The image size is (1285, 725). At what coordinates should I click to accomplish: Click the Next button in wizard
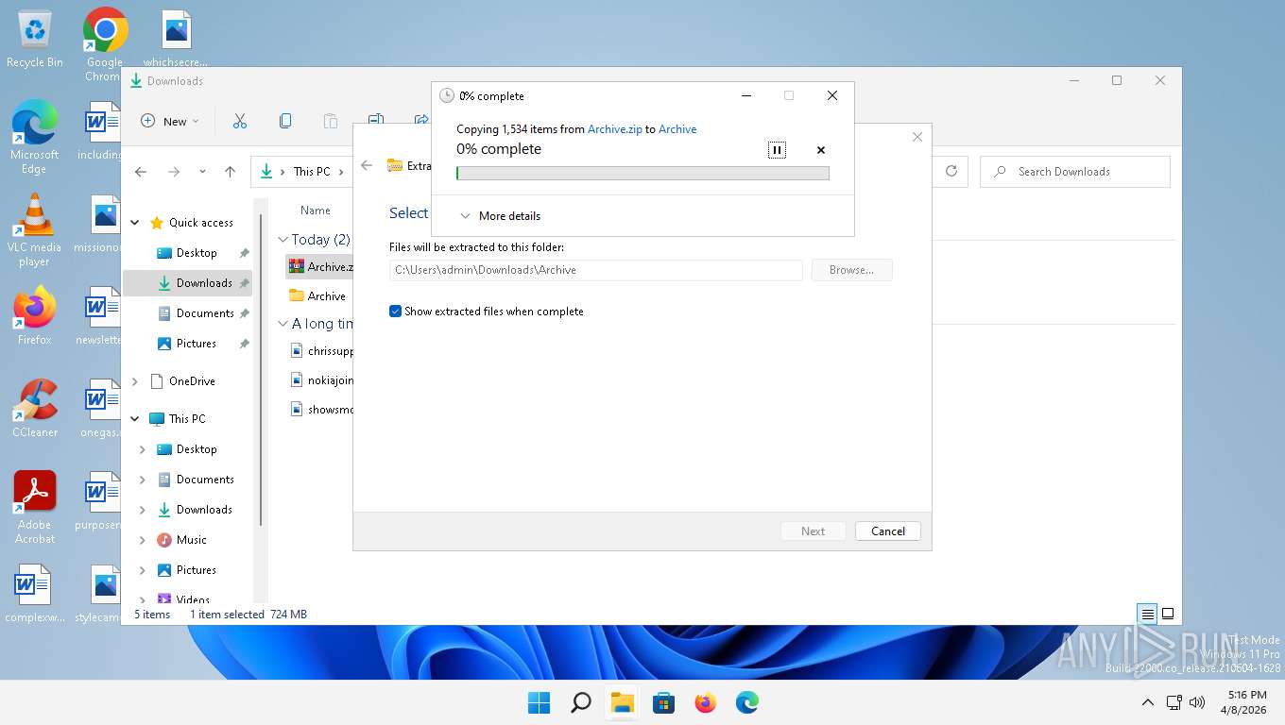click(813, 531)
